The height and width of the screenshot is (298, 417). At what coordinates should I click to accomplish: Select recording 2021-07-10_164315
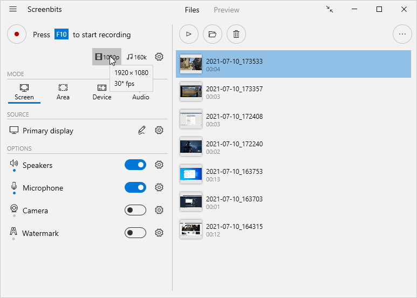293,229
